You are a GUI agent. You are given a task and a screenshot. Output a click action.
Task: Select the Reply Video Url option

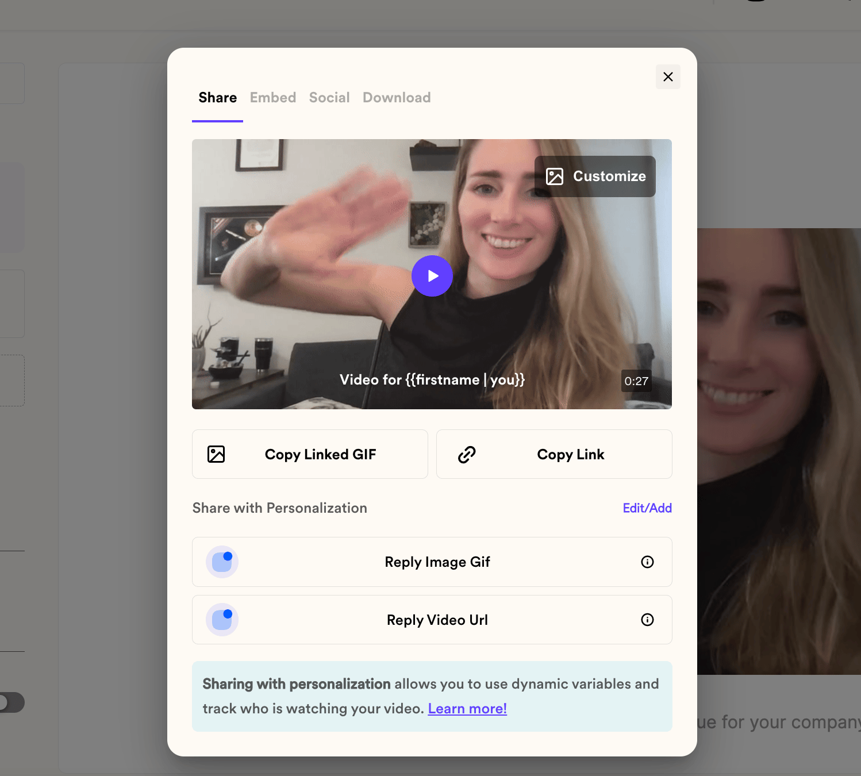coord(432,620)
